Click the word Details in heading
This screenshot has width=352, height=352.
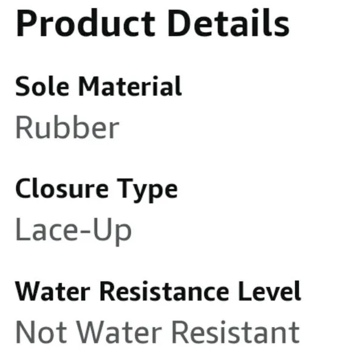[x=229, y=23]
